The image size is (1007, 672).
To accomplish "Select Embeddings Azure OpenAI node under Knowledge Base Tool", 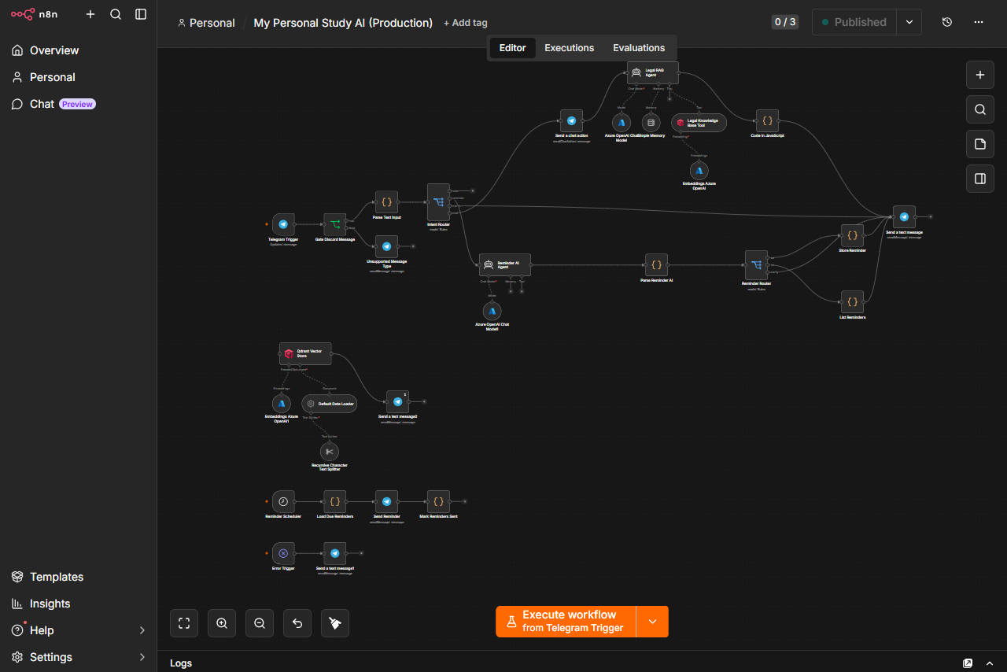I will point(699,171).
